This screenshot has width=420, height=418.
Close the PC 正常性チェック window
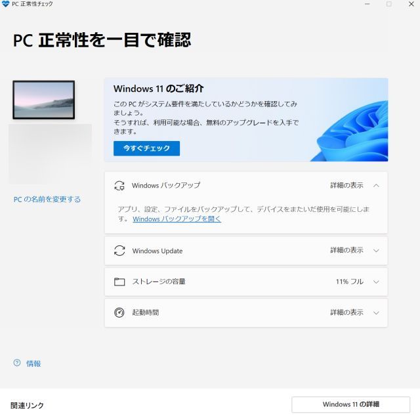[411, 4]
